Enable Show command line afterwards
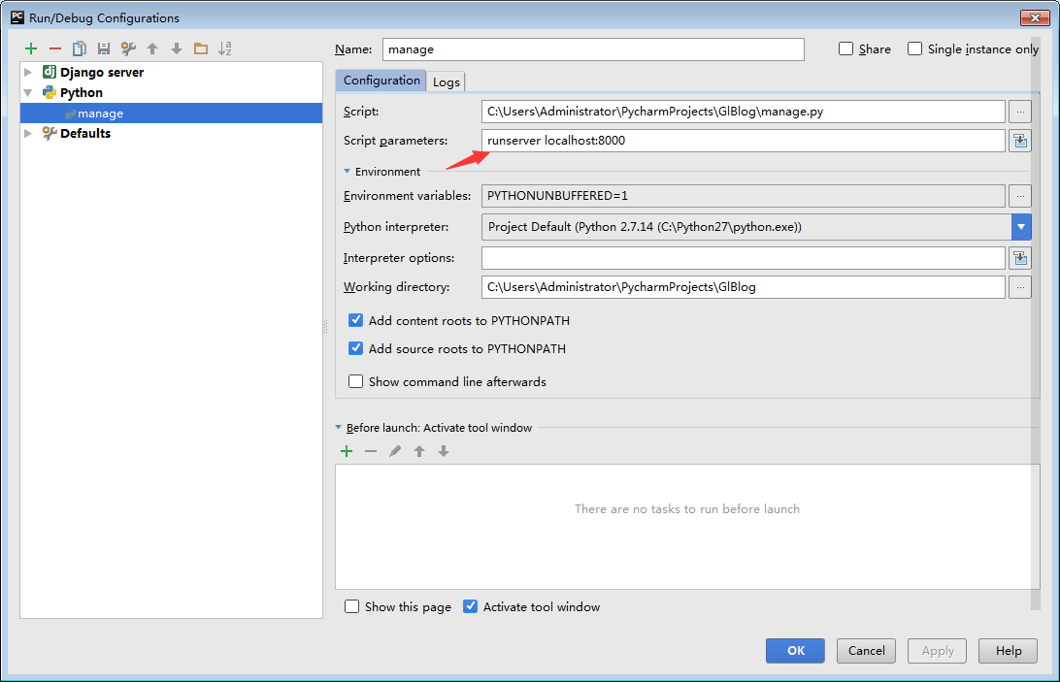Image resolution: width=1060 pixels, height=682 pixels. click(x=355, y=382)
